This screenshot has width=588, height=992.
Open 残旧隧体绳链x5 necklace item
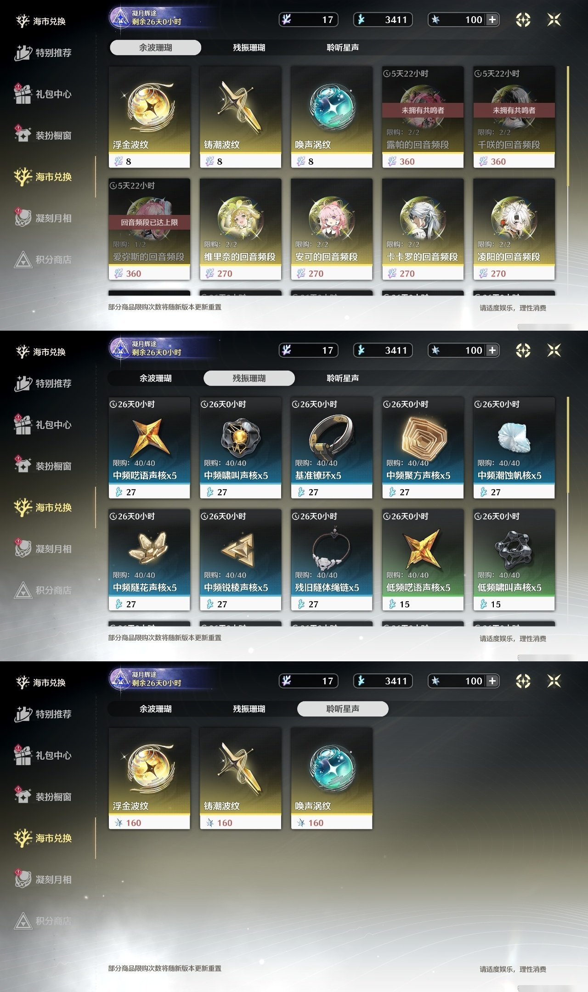coord(332,560)
